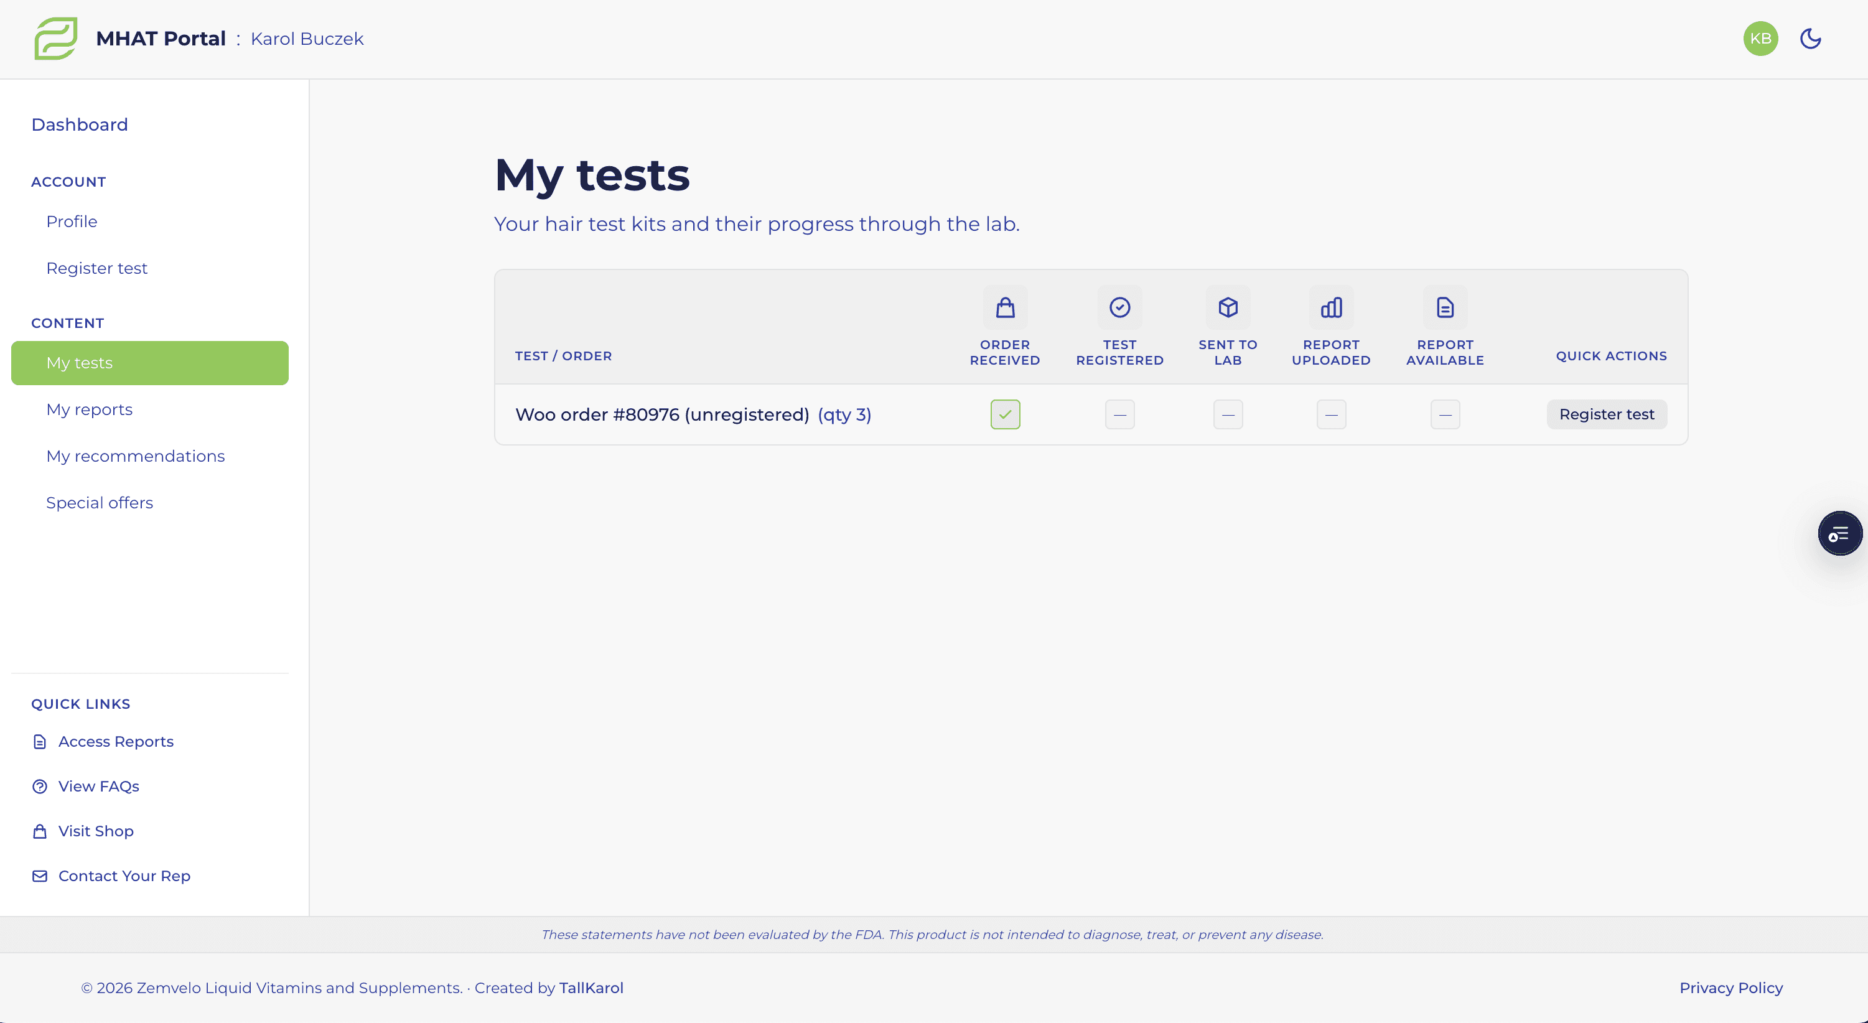This screenshot has width=1868, height=1023.
Task: Open My reports in the sidebar
Action: click(89, 409)
